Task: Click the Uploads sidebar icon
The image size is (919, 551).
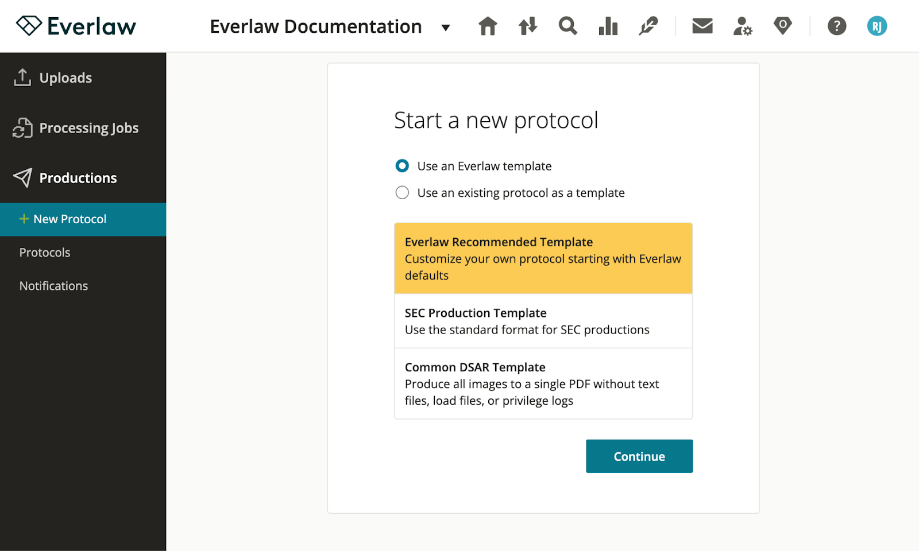Action: pyautogui.click(x=22, y=77)
